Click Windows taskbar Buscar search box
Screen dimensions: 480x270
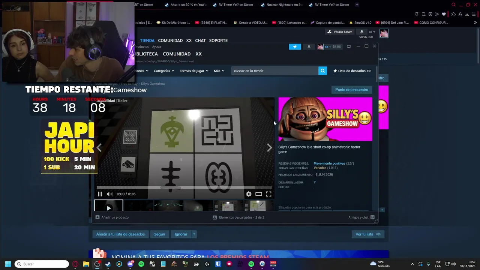click(42, 264)
